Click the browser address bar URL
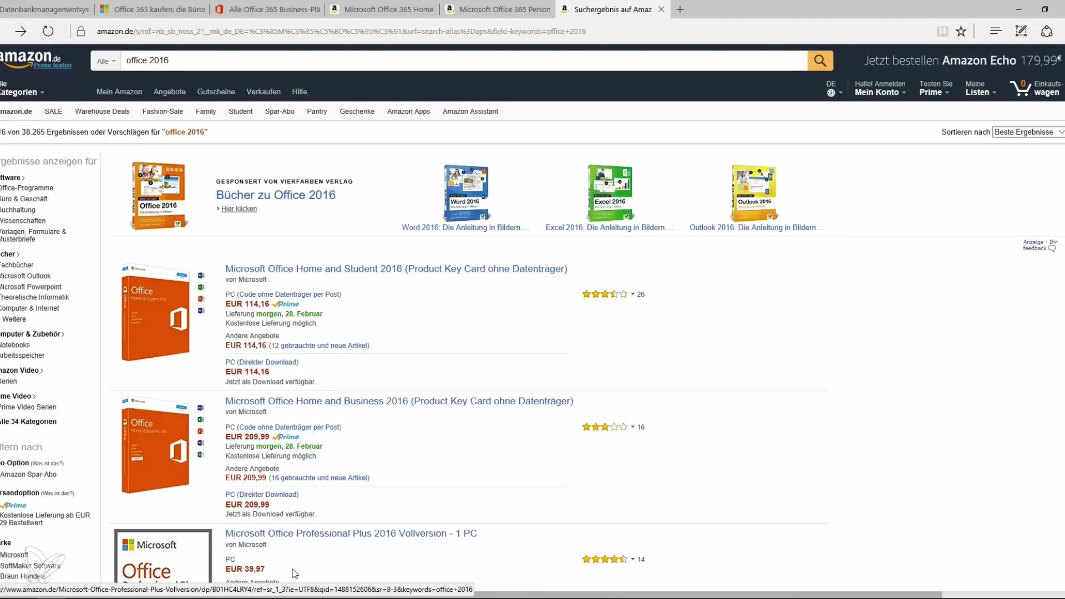The height and width of the screenshot is (599, 1065). click(341, 32)
